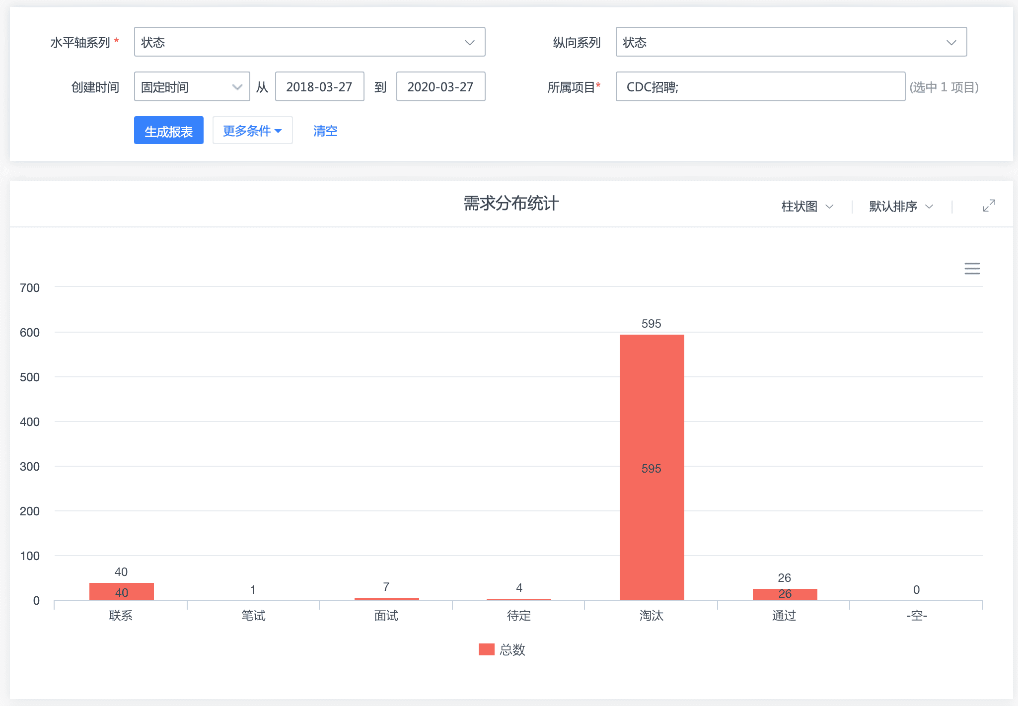Viewport: 1018px width, 706px height.
Task: Open the 水平轴系列 dropdown
Action: (309, 42)
